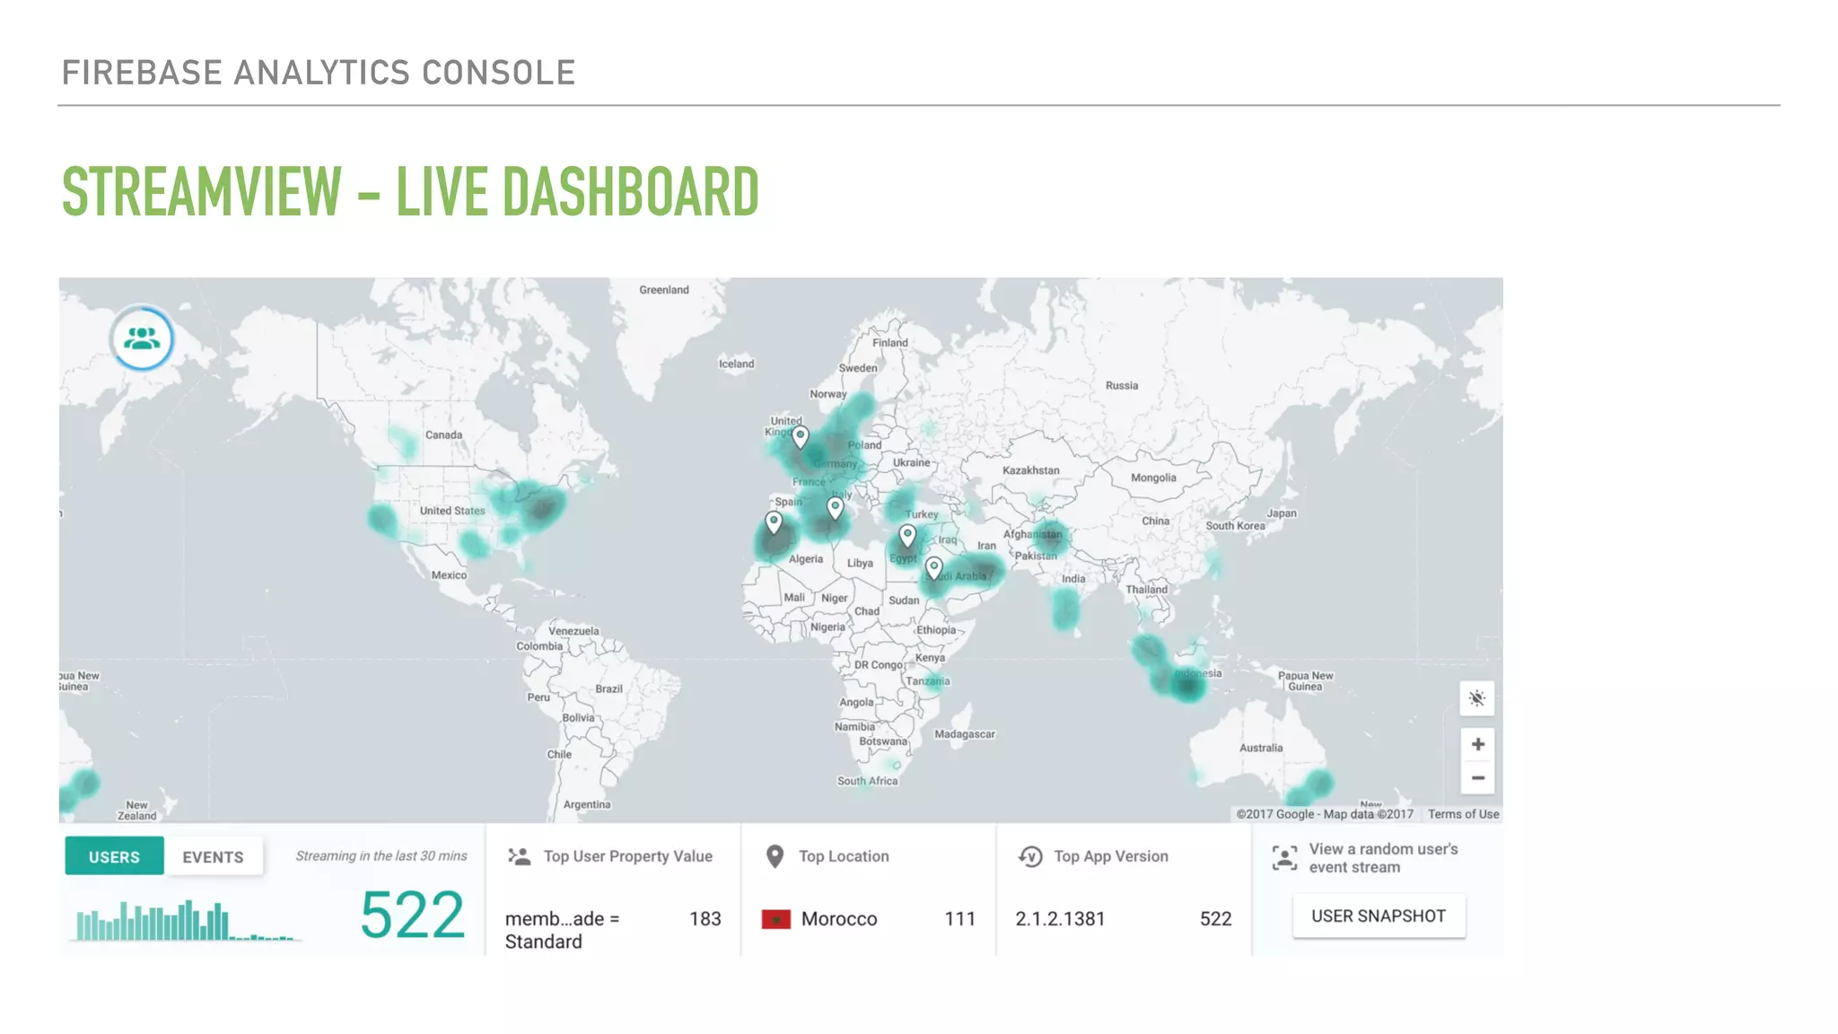The width and height of the screenshot is (1838, 1034).
Task: Click the map pin over Saudi Arabia
Action: coord(934,568)
